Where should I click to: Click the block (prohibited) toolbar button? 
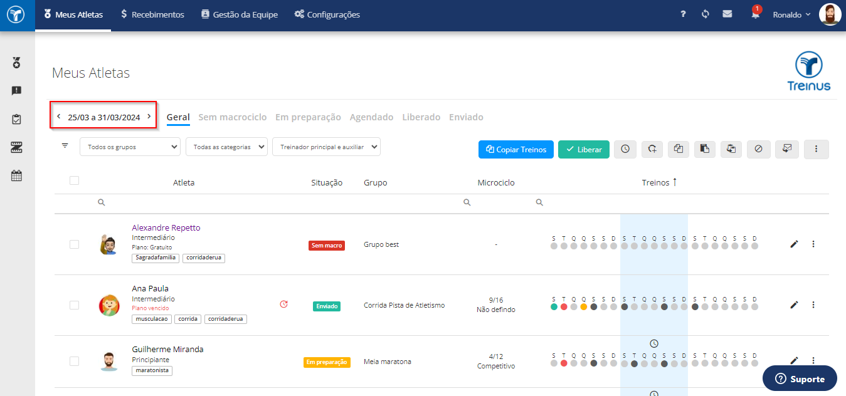click(x=758, y=149)
